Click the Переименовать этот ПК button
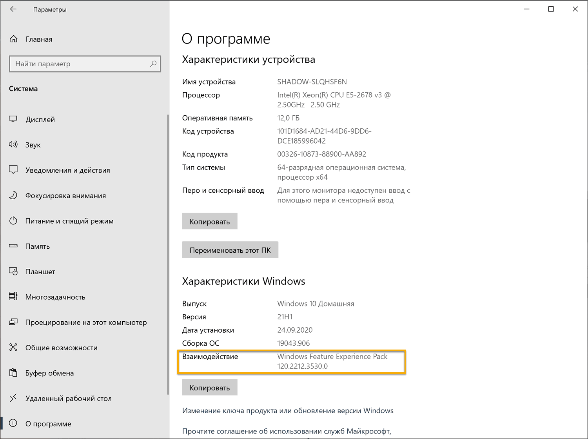Viewport: 588px width, 439px height. (230, 250)
